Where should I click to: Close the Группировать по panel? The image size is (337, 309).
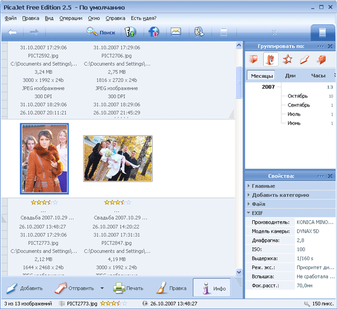point(330,46)
